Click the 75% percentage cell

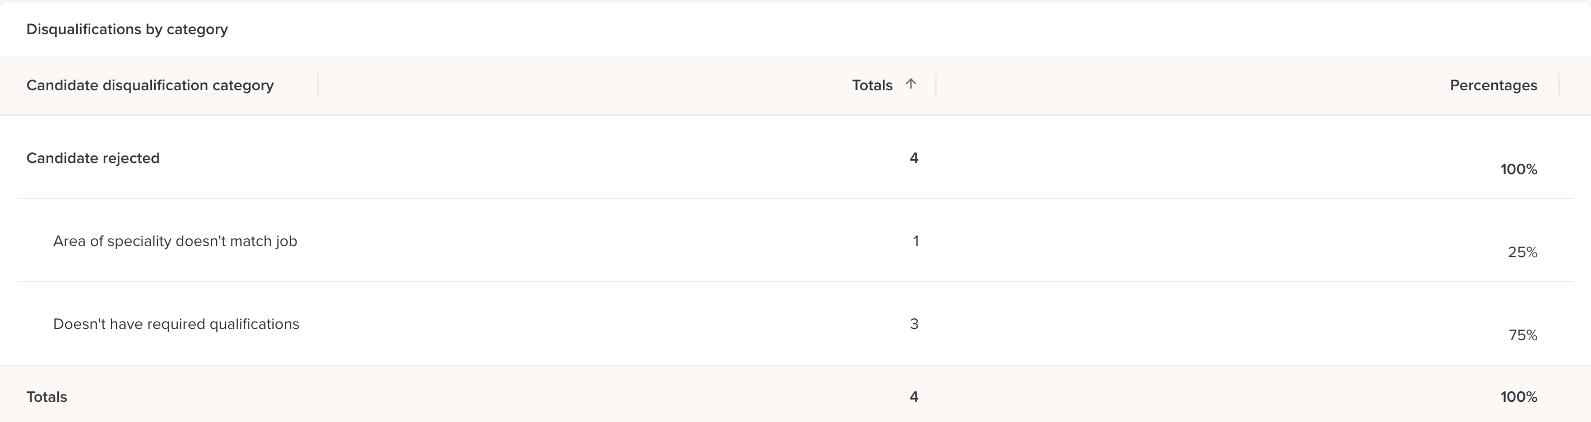pos(1523,335)
